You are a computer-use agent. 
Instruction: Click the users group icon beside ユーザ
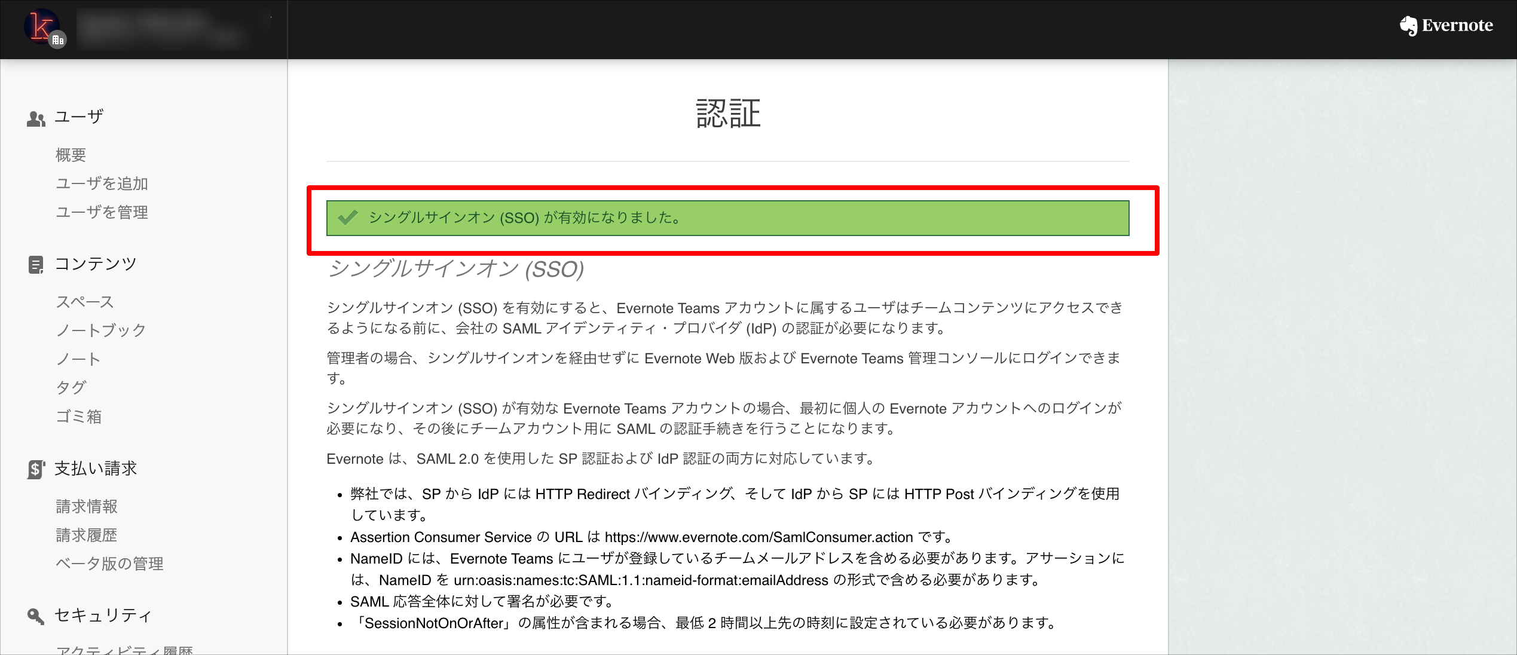pos(36,118)
